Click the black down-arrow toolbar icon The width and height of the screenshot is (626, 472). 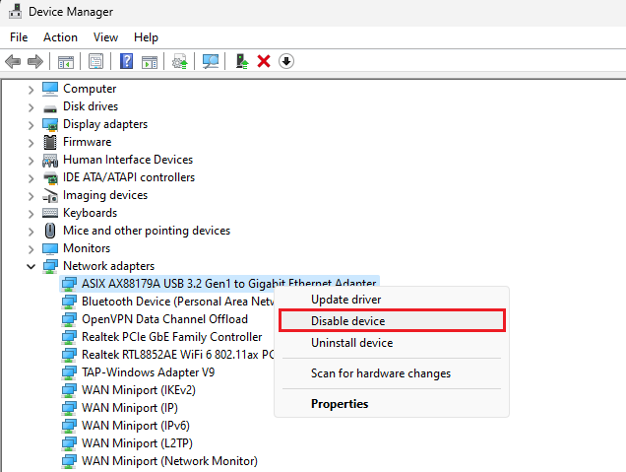click(x=286, y=61)
